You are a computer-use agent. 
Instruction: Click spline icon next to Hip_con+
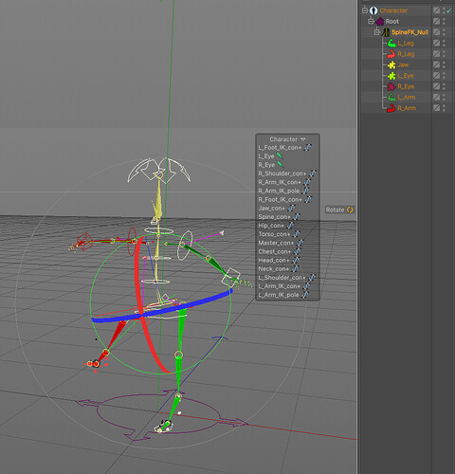pos(290,226)
